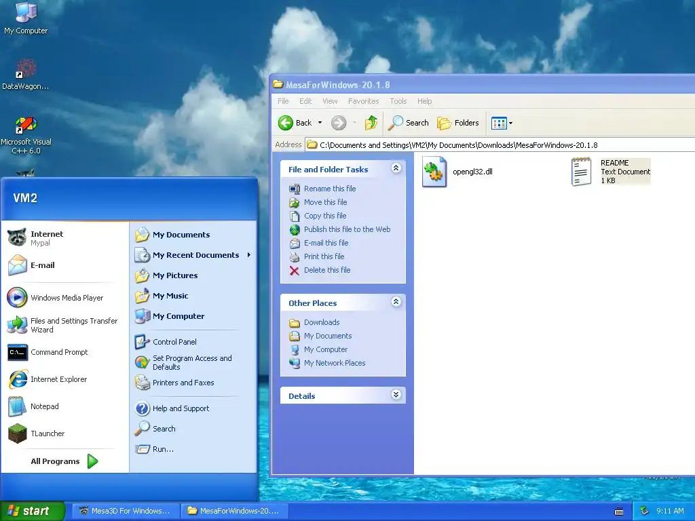Open the Help menu in Explorer
The image size is (695, 521).
coord(424,101)
